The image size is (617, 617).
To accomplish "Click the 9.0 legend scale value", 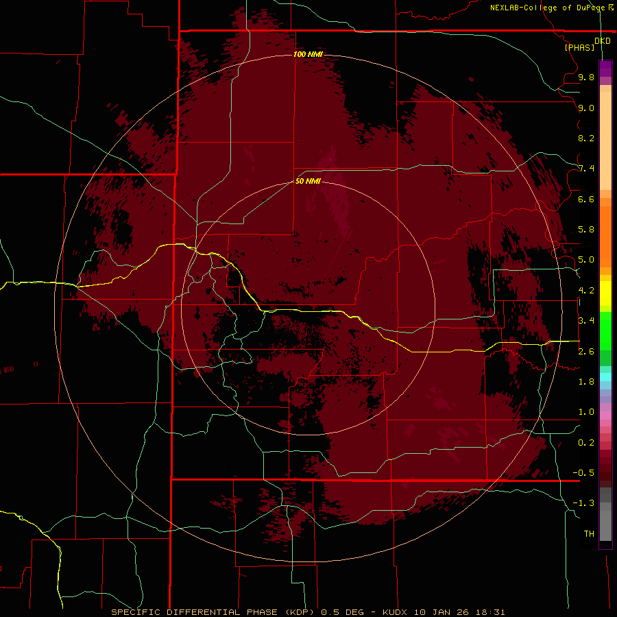I will tap(586, 108).
